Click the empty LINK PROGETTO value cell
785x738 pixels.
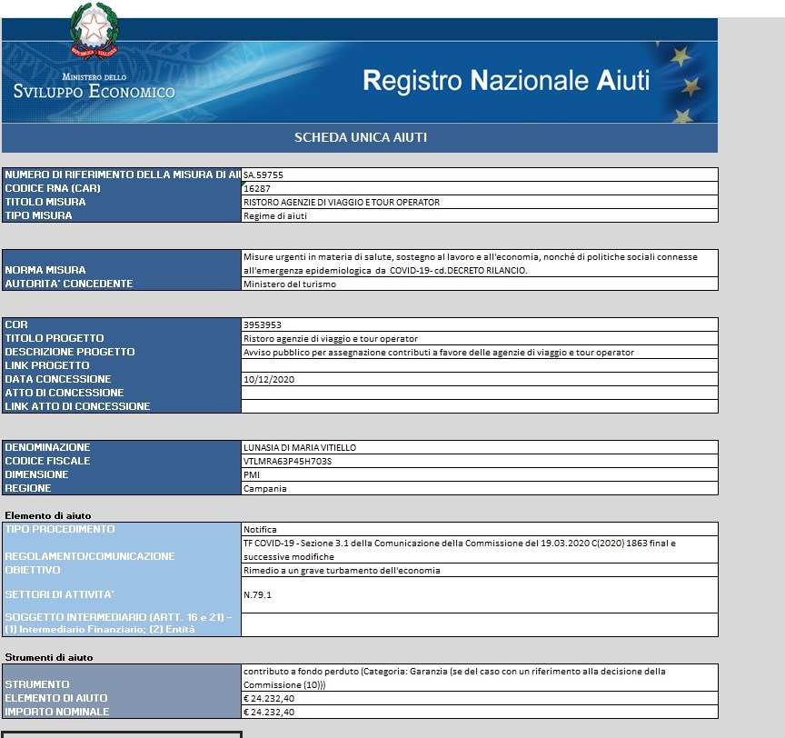click(x=480, y=365)
